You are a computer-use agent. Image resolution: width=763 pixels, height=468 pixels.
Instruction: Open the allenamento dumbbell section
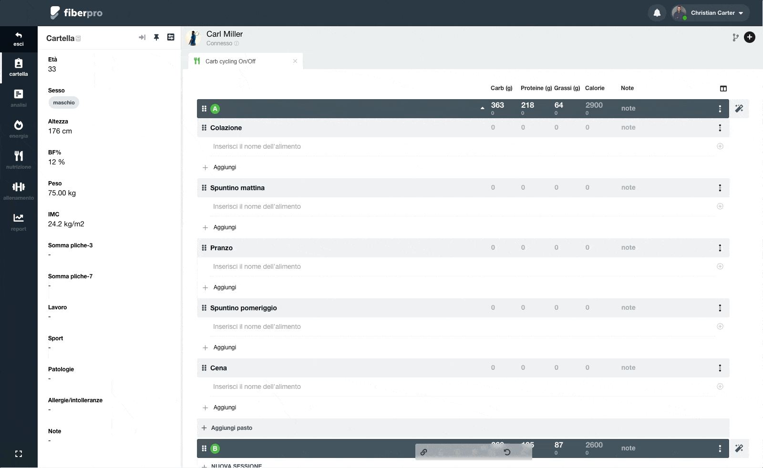[19, 191]
